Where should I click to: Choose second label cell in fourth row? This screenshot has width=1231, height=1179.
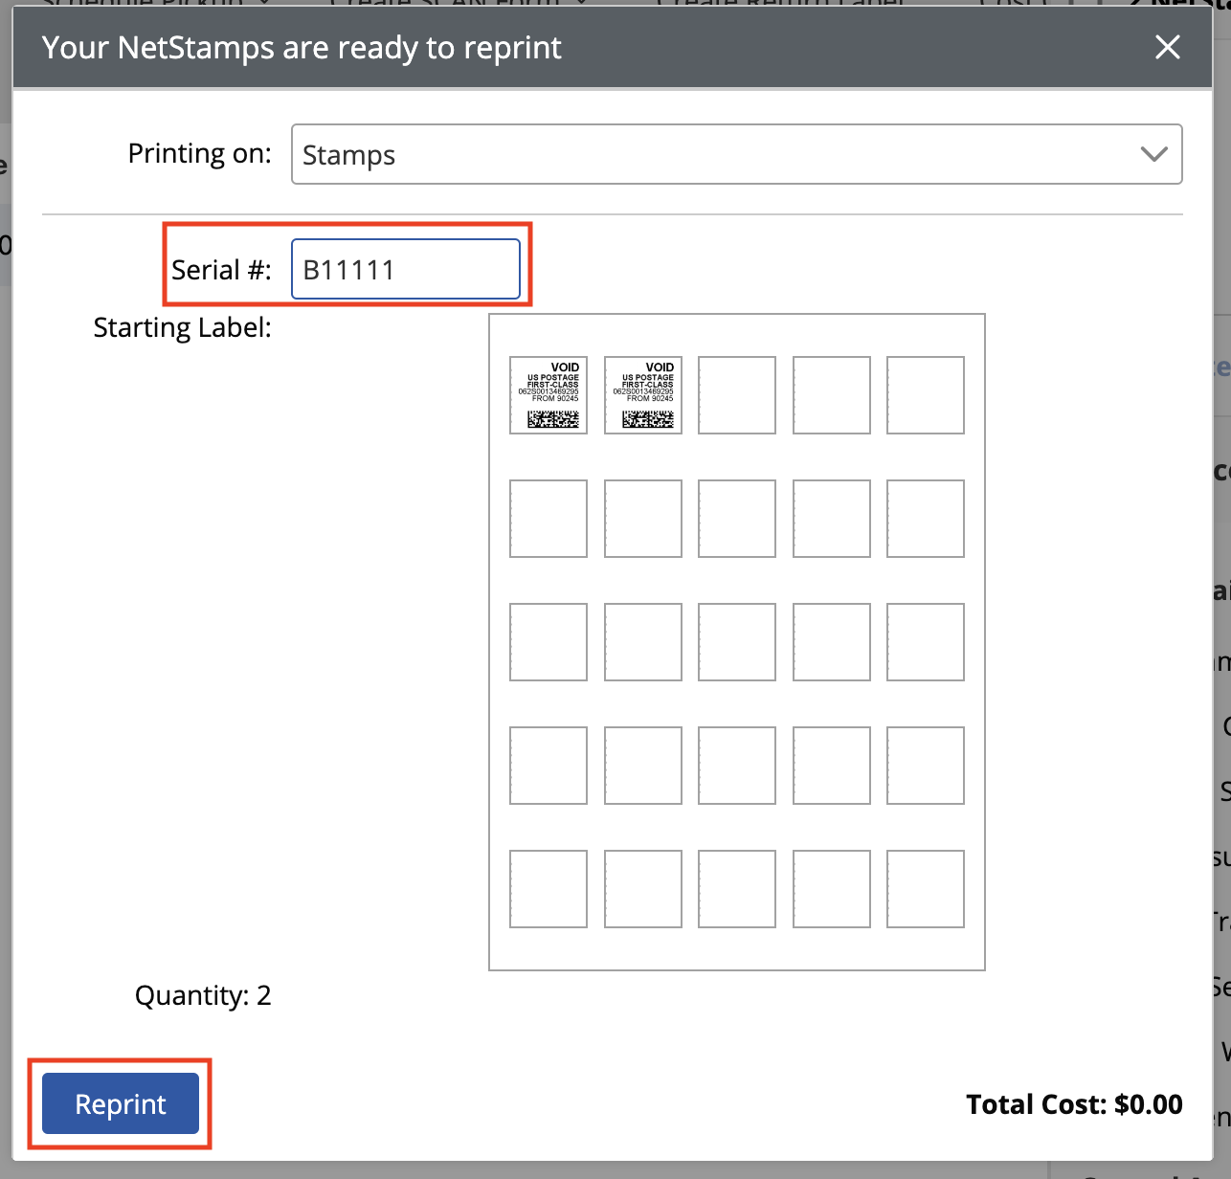click(x=643, y=766)
